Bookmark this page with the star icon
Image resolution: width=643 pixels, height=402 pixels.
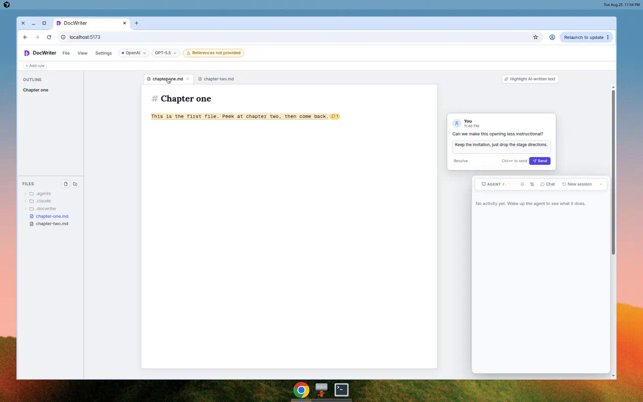click(535, 37)
